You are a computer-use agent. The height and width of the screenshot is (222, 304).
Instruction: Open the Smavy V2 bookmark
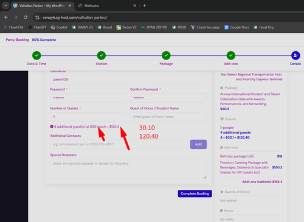[126, 27]
